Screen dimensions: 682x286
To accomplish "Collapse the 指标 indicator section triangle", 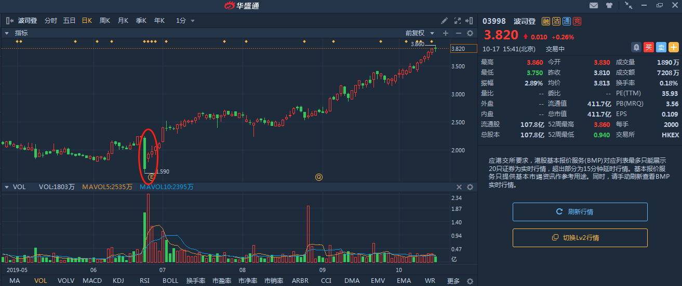I will 7,33.
